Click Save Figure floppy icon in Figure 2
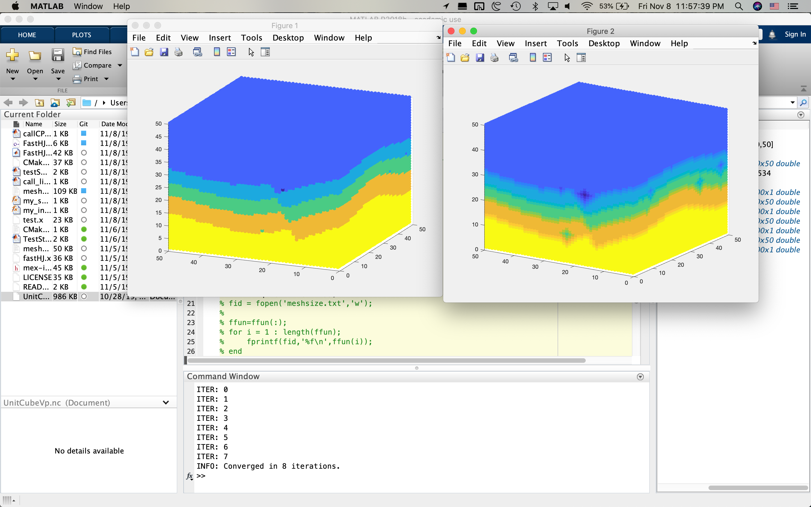The width and height of the screenshot is (811, 507). click(480, 58)
